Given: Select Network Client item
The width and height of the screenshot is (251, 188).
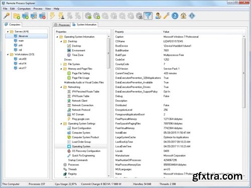Looking at the screenshot, I should coord(79,101).
